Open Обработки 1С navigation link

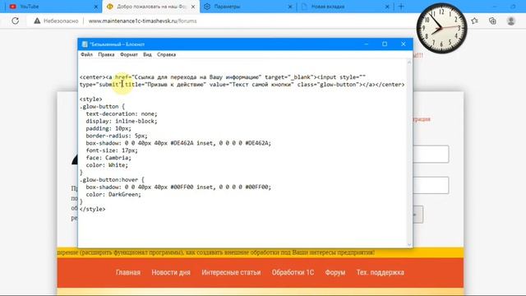pyautogui.click(x=293, y=272)
